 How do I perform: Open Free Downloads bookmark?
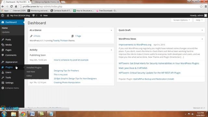[106, 11]
